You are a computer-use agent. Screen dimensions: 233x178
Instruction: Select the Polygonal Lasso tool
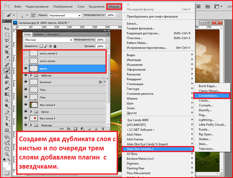click(7, 40)
